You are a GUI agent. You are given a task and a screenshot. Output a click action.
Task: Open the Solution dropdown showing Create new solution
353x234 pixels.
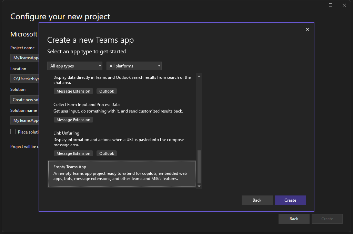[24, 99]
